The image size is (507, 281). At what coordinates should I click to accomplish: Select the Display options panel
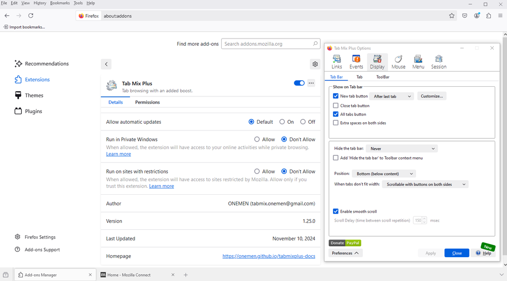pos(377,62)
